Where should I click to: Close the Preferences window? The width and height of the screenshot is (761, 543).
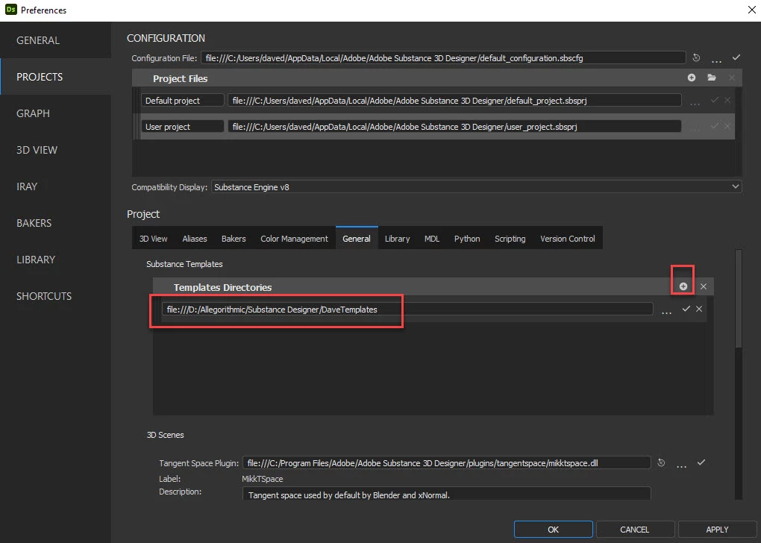[751, 10]
